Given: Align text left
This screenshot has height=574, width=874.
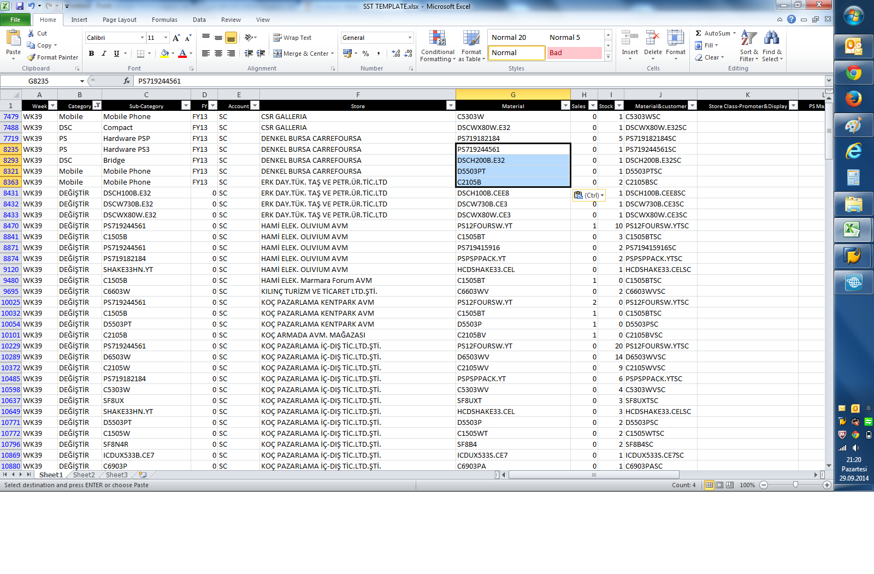Looking at the screenshot, I should 206,54.
